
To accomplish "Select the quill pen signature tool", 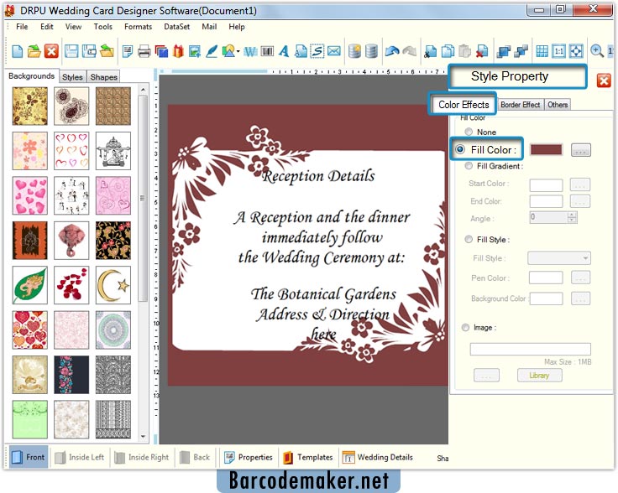I will pyautogui.click(x=212, y=51).
